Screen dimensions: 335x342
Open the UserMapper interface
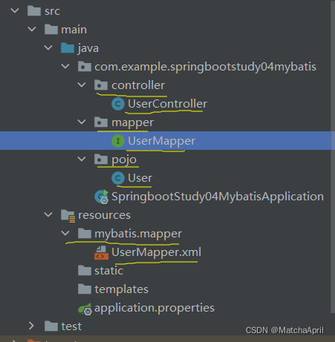161,141
